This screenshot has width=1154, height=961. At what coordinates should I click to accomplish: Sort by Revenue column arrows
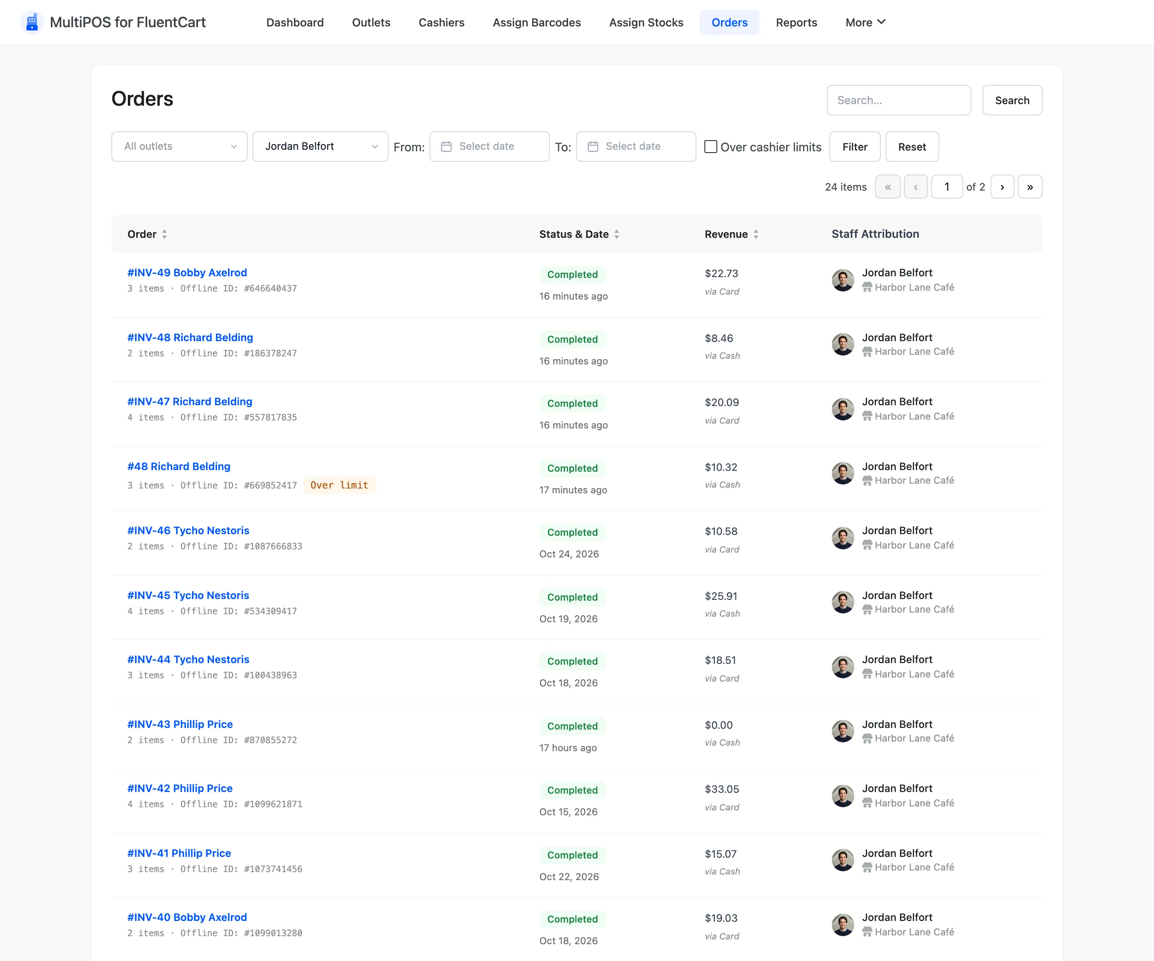point(756,234)
